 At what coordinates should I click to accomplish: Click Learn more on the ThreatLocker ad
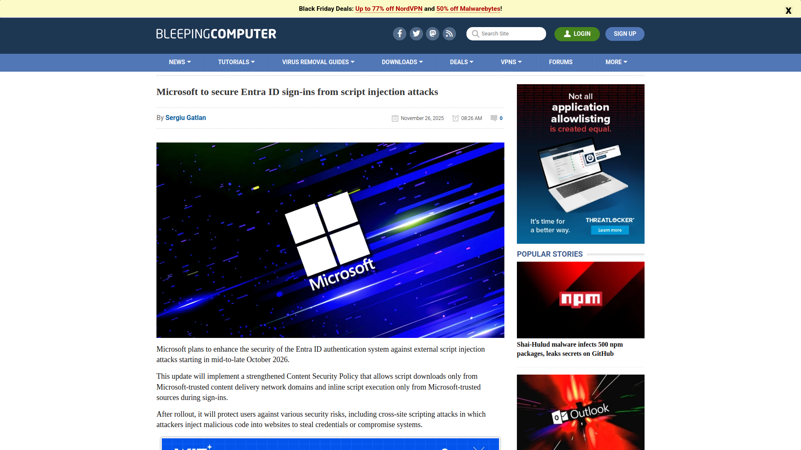(x=610, y=230)
